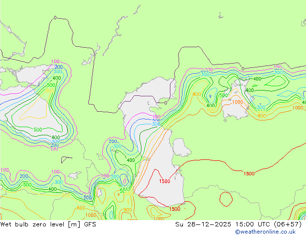The width and height of the screenshot is (306, 236).
Task: Click the '(06+57)' forecast offset text
Action: [288, 224]
